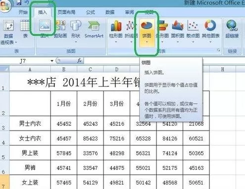245x189 pixels.
Task: Switch to the Home (开始) tab
Action: point(23,12)
